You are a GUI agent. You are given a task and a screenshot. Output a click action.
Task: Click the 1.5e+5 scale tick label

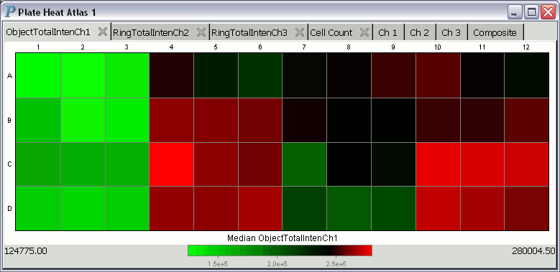pyautogui.click(x=218, y=264)
